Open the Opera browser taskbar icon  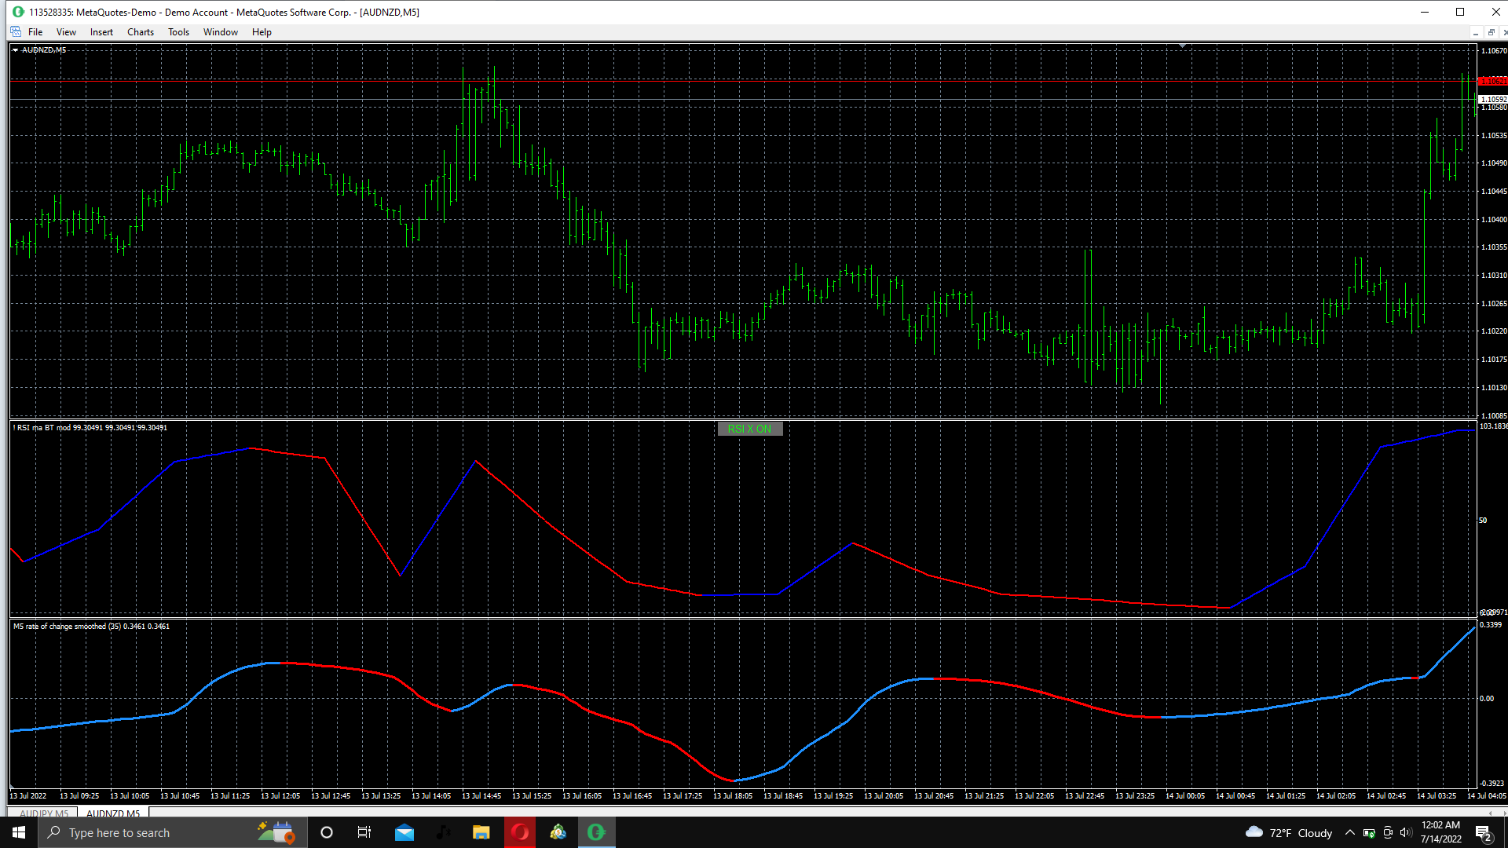click(x=519, y=832)
